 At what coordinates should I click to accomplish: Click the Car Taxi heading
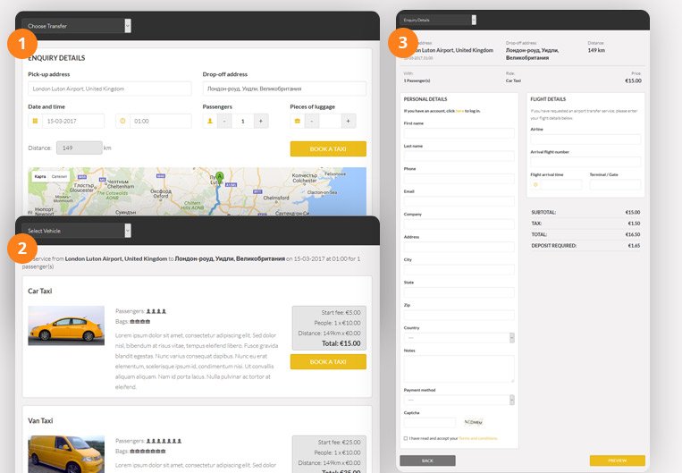40,291
